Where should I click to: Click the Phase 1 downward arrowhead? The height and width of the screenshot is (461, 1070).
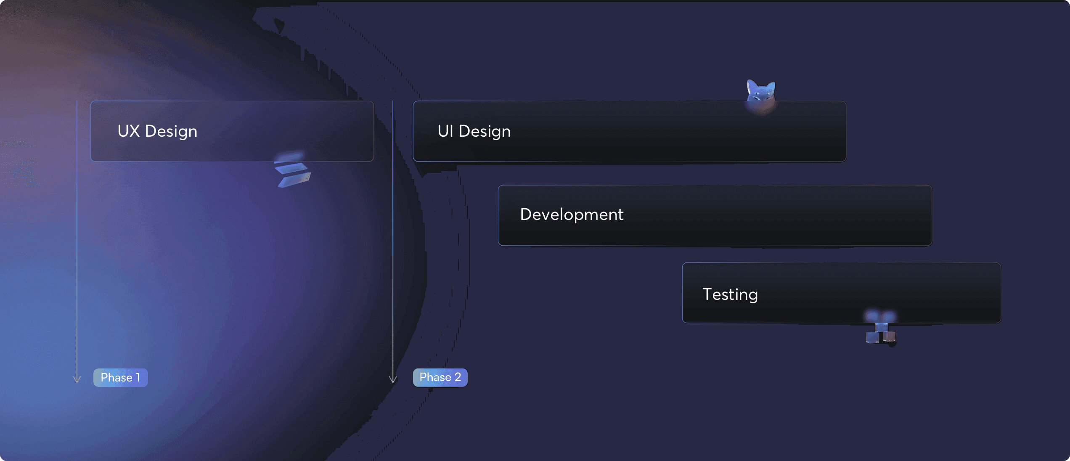(77, 379)
